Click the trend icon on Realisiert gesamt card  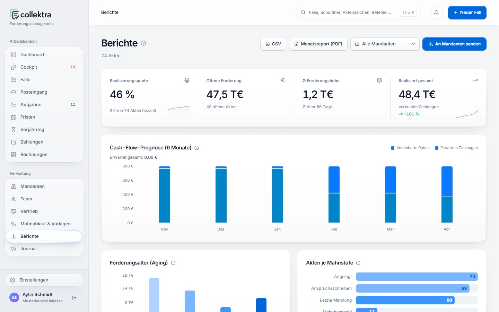475,80
